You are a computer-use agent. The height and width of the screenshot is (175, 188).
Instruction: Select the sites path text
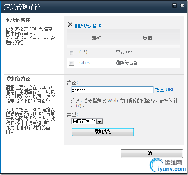[x=85, y=63]
